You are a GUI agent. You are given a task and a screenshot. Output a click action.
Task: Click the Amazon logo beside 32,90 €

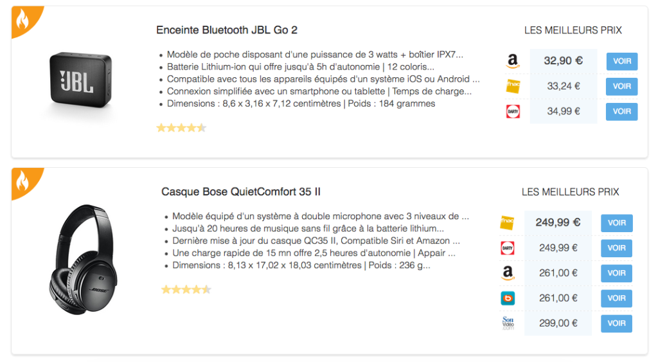tap(513, 61)
